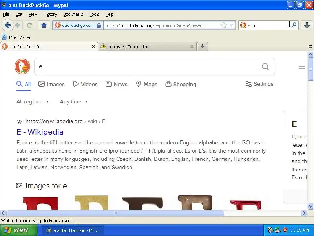Open the dark brown letter E thumbnail

coord(142,203)
